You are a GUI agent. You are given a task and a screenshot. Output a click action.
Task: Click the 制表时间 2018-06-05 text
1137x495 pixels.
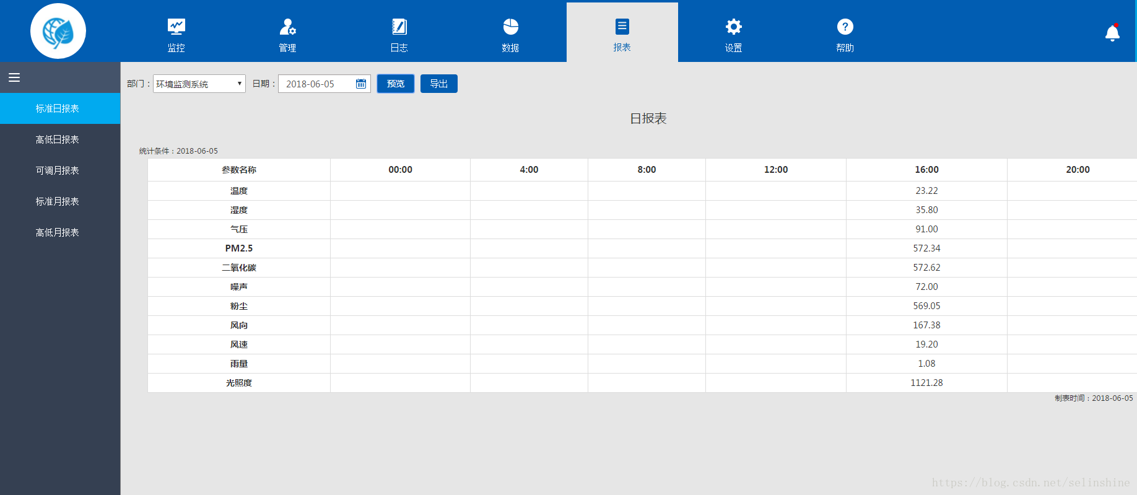click(x=1094, y=398)
